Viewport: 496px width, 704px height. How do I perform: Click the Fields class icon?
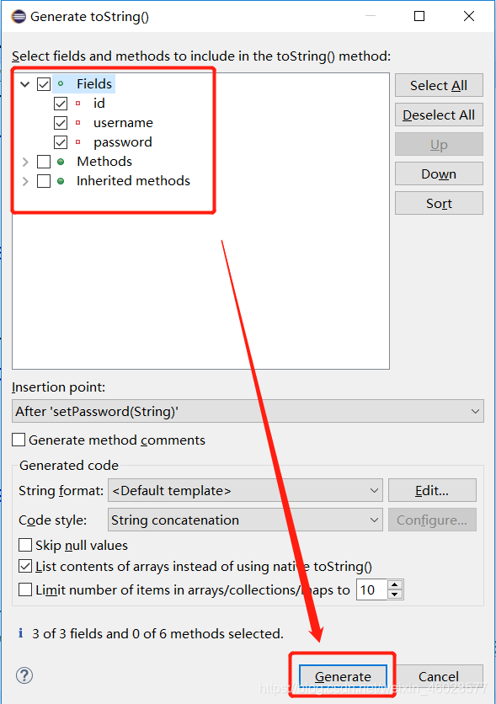[x=61, y=83]
